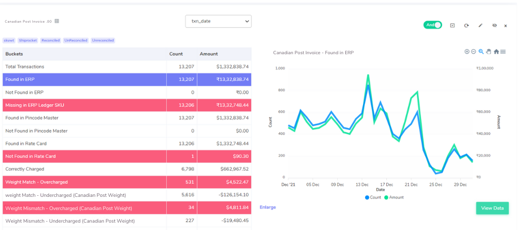The width and height of the screenshot is (518, 230).
Task: Close the panel with the x icon
Action: pyautogui.click(x=505, y=26)
